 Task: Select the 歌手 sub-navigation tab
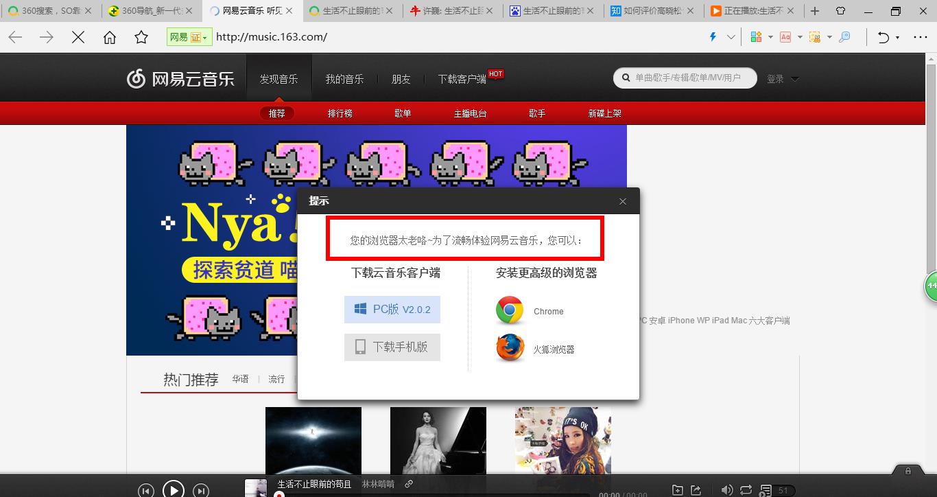pyautogui.click(x=537, y=113)
